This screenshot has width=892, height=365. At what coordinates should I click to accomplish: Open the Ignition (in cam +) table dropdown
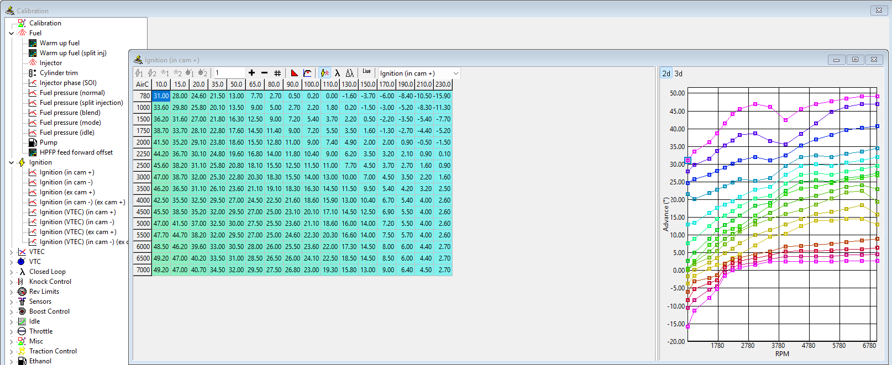pos(456,73)
